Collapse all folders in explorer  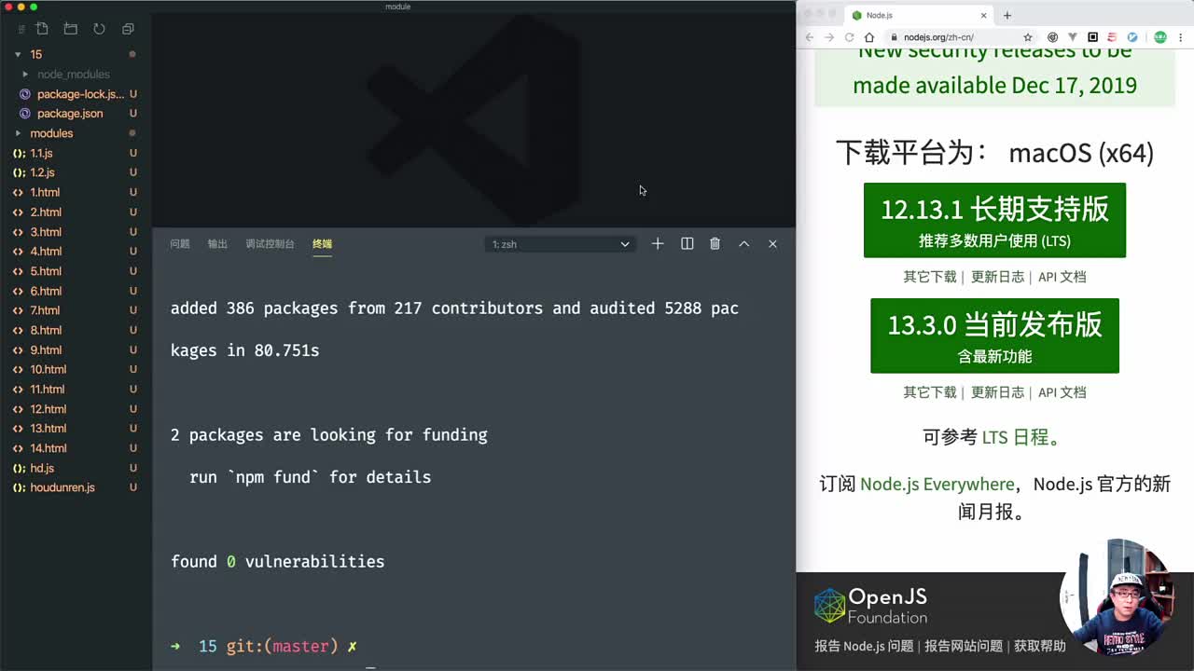tap(129, 29)
